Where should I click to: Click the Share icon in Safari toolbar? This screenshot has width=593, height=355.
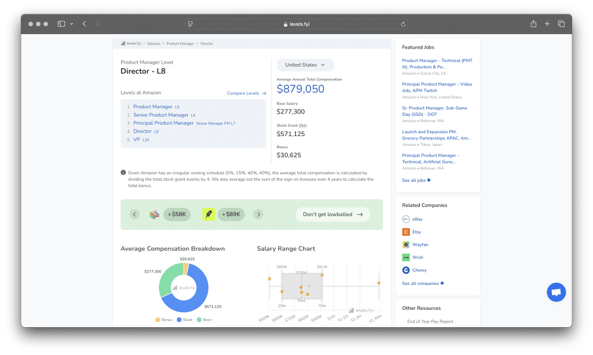[533, 24]
